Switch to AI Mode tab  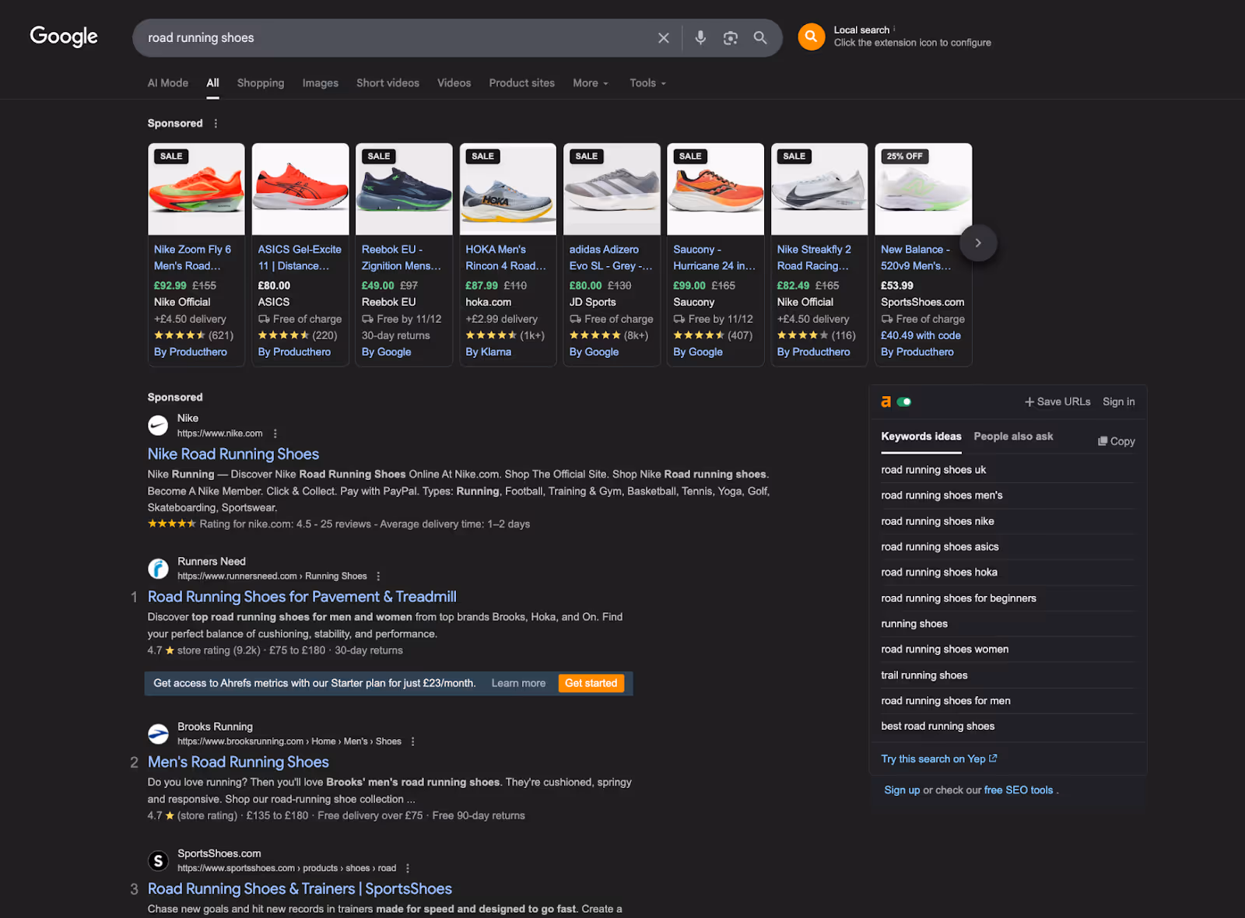coord(168,83)
